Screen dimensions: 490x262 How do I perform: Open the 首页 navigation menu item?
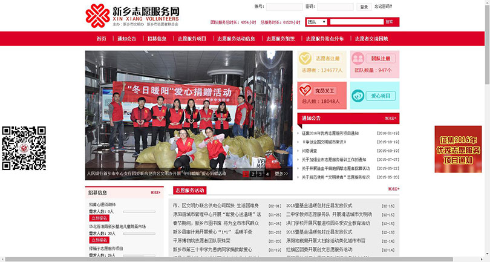[101, 39]
